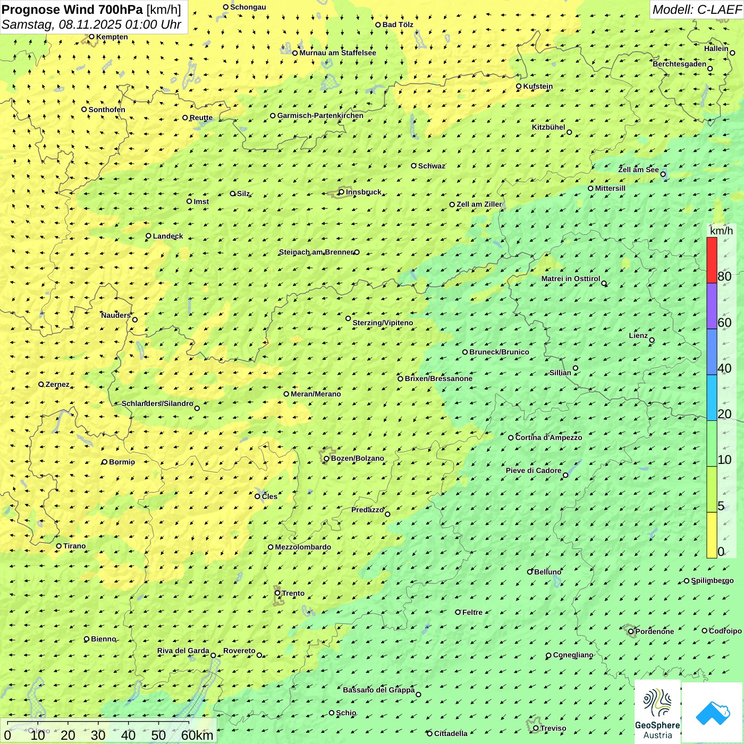The image size is (744, 744).
Task: Click the Zernez location marker
Action: pyautogui.click(x=41, y=384)
